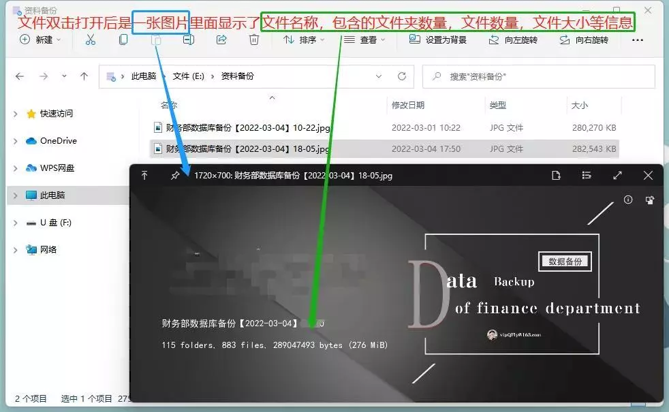
Task: Open the 排序 (Sort) dropdown
Action: pos(304,39)
